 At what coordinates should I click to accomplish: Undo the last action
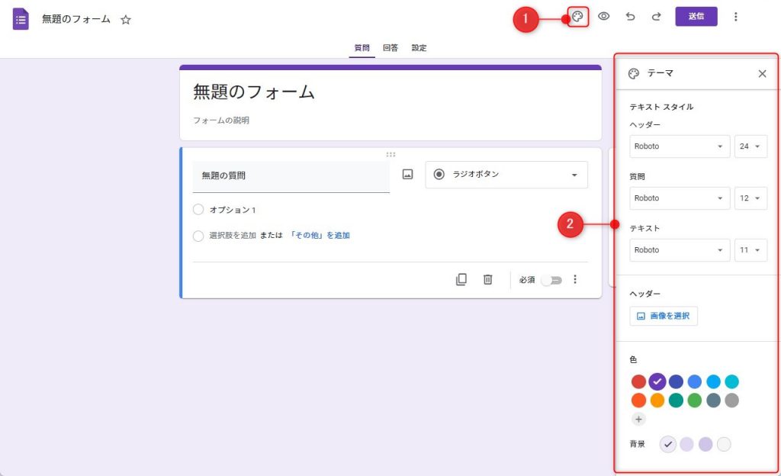(630, 17)
